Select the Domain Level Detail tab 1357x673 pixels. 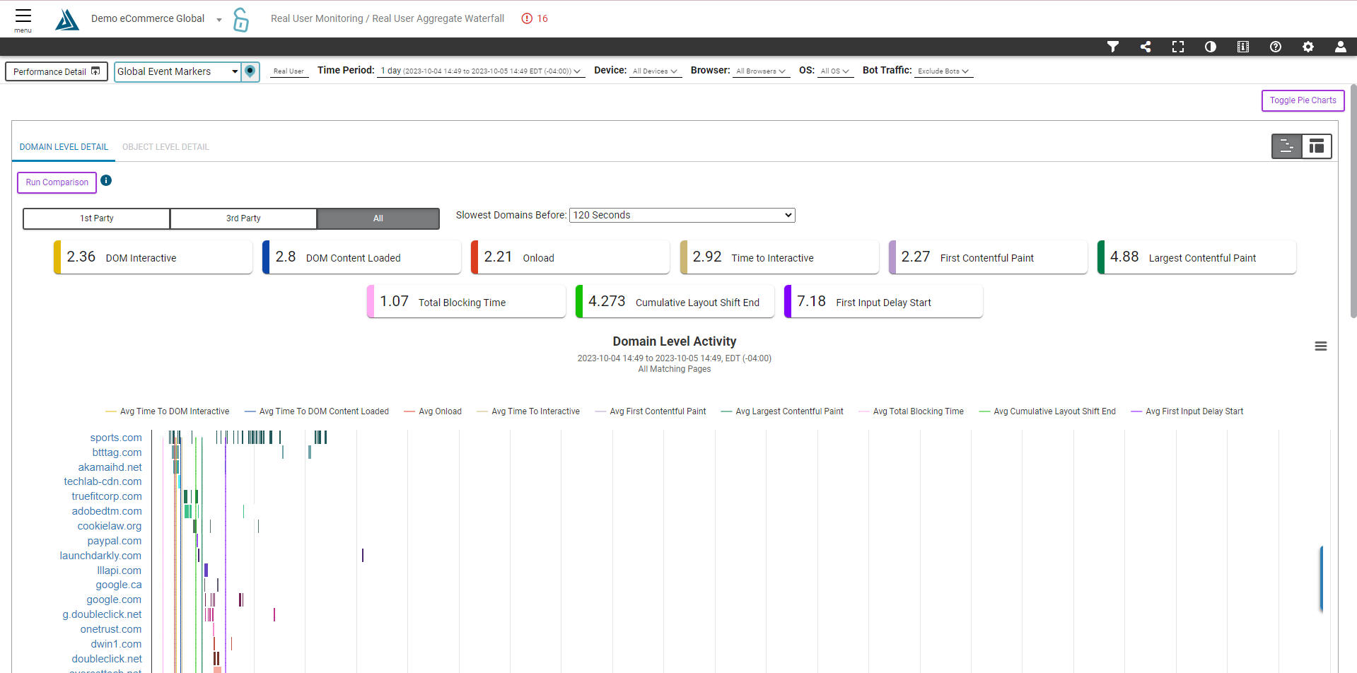point(64,147)
